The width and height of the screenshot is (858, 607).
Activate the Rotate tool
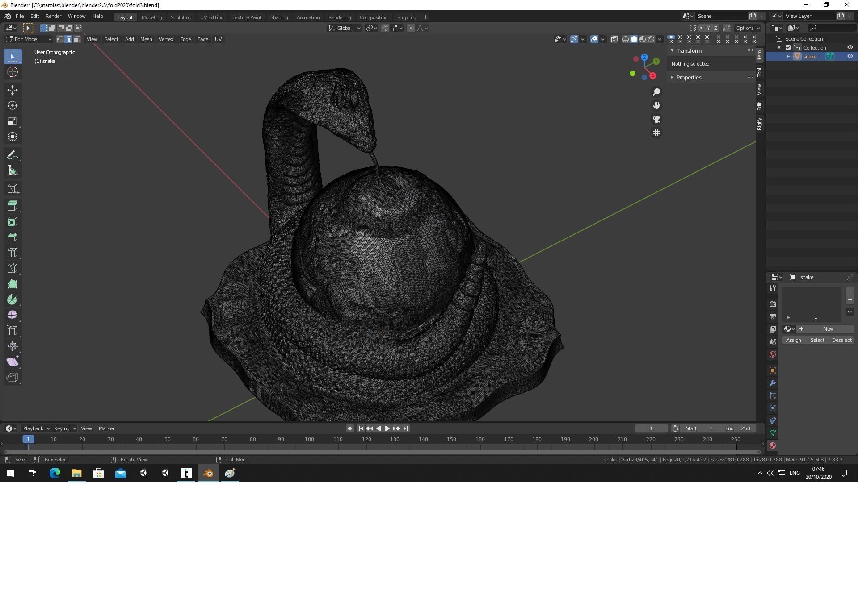[x=13, y=106]
